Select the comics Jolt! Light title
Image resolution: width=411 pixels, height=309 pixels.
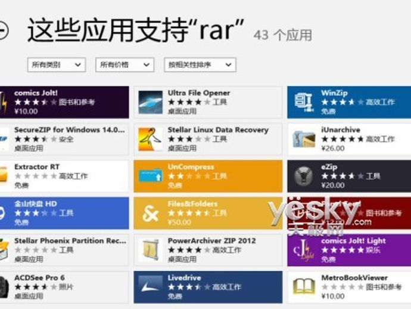click(x=354, y=241)
